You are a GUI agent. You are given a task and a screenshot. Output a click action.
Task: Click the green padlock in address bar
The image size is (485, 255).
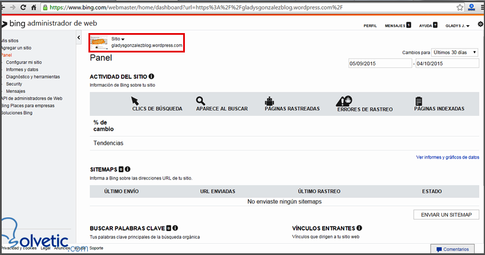[45, 7]
